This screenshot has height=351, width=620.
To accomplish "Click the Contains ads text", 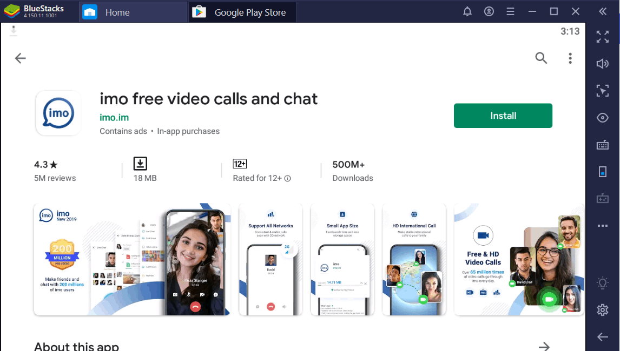I will pyautogui.click(x=123, y=131).
